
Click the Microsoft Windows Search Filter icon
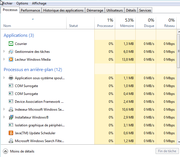pos(11,141)
